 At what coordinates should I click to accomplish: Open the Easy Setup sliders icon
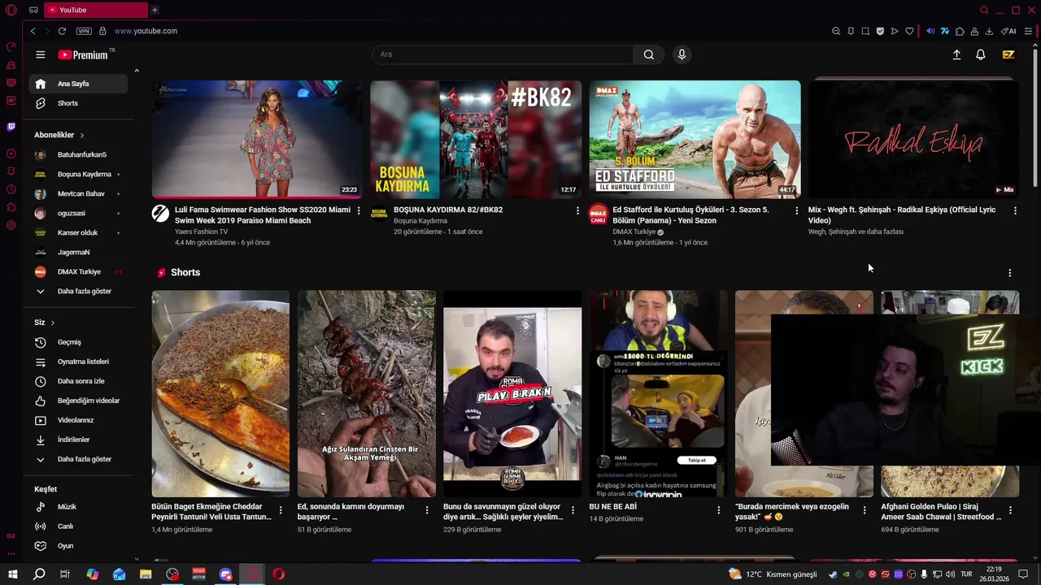1028,31
